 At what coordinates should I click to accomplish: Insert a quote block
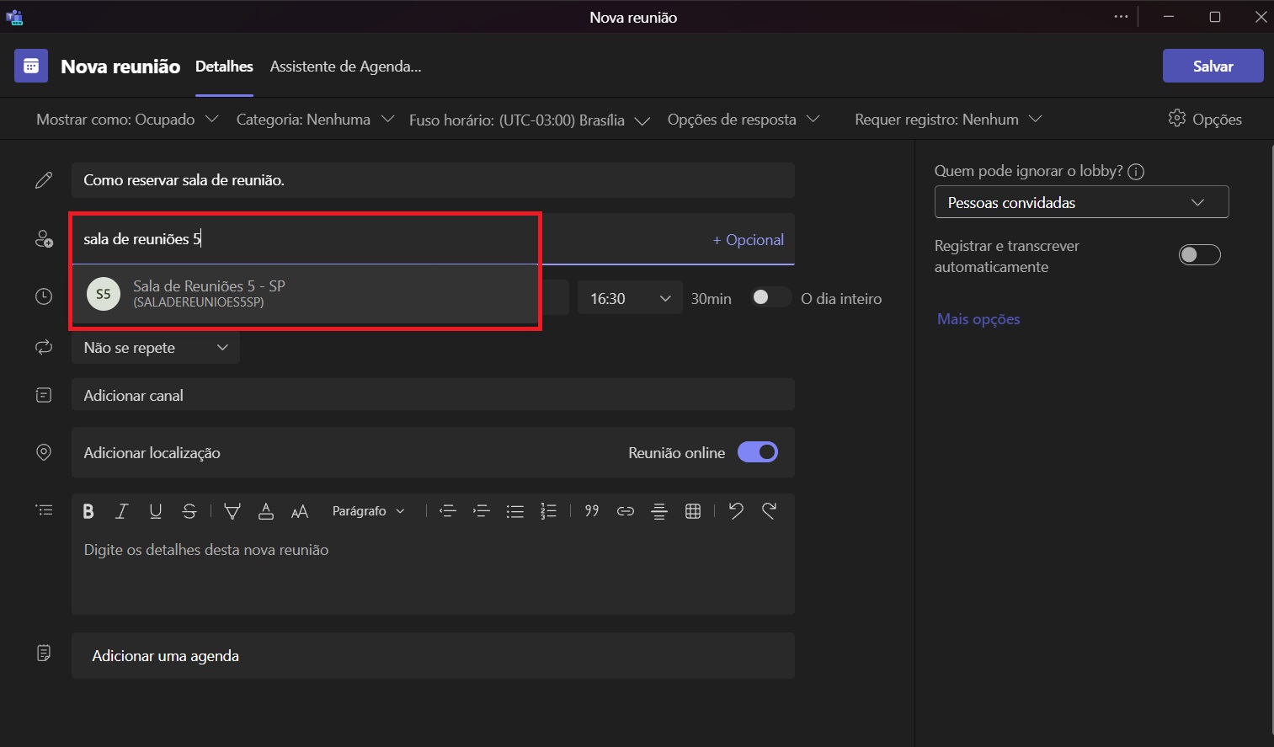point(592,510)
